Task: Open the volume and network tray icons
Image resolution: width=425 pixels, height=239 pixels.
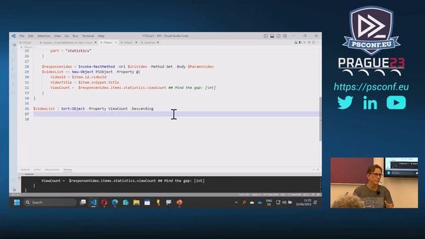Action: click(x=284, y=202)
